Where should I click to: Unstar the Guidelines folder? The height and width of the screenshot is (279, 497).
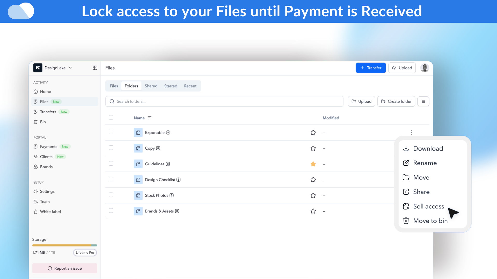pos(313,164)
